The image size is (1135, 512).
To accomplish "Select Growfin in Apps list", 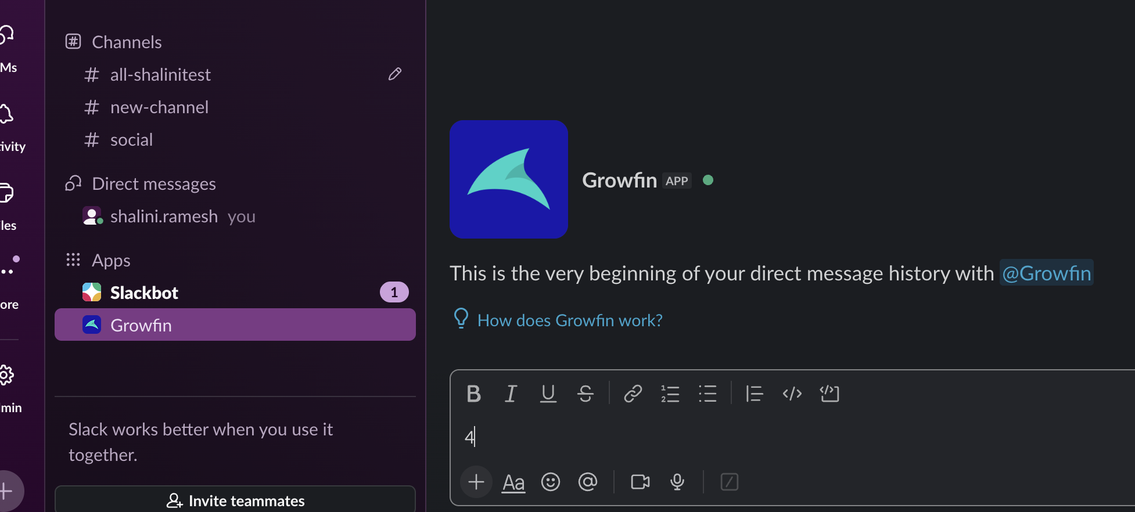I will (235, 324).
